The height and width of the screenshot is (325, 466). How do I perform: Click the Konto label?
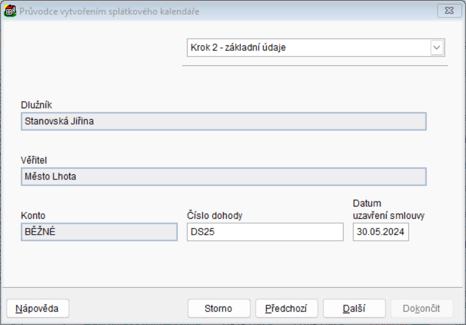coord(33,216)
